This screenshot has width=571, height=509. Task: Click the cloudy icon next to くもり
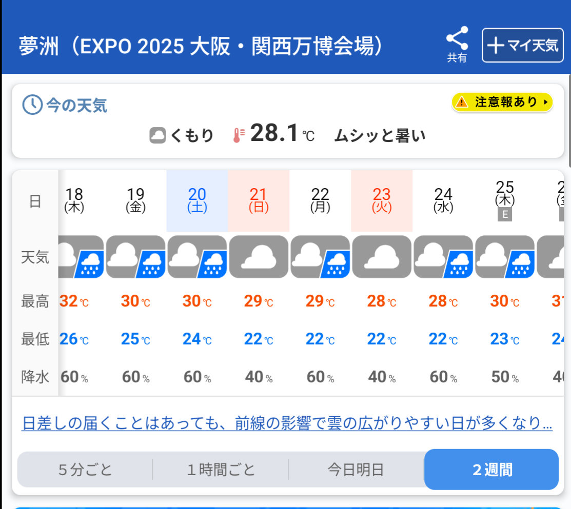(157, 135)
